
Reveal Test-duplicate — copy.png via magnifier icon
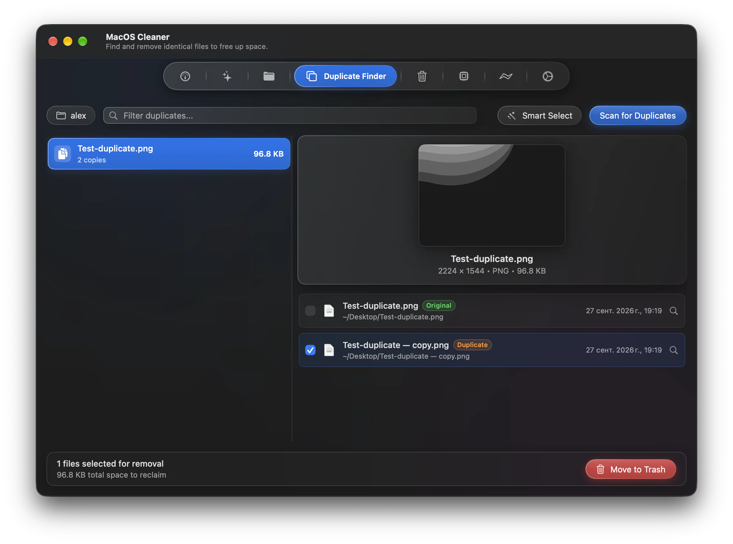(x=673, y=350)
